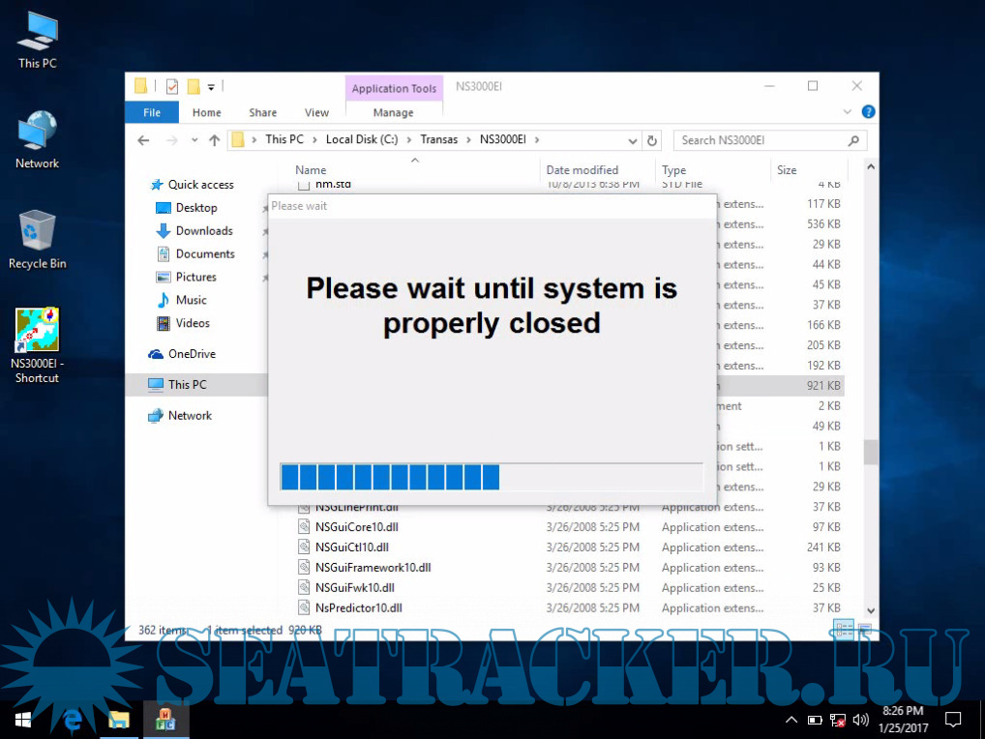Open the address bar history dropdown

pyautogui.click(x=633, y=140)
